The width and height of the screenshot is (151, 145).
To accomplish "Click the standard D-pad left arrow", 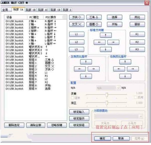I will coord(99,42).
